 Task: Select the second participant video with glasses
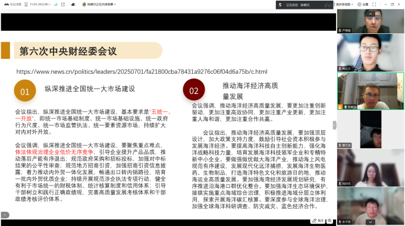(371, 53)
